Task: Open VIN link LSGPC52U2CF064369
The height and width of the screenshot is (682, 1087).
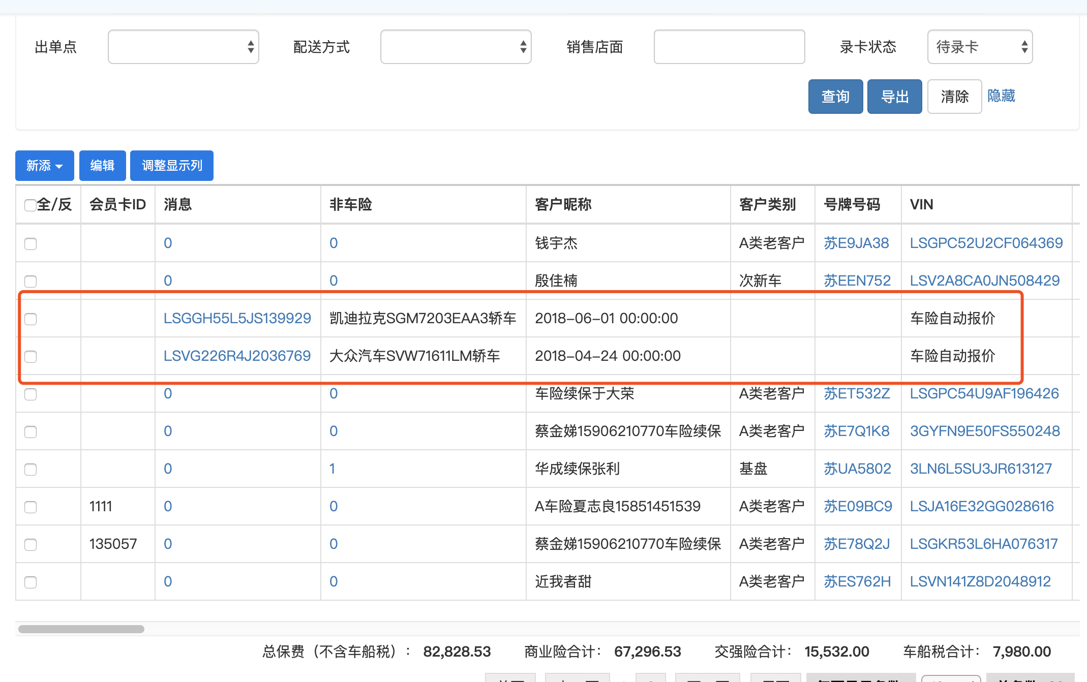Action: [986, 243]
